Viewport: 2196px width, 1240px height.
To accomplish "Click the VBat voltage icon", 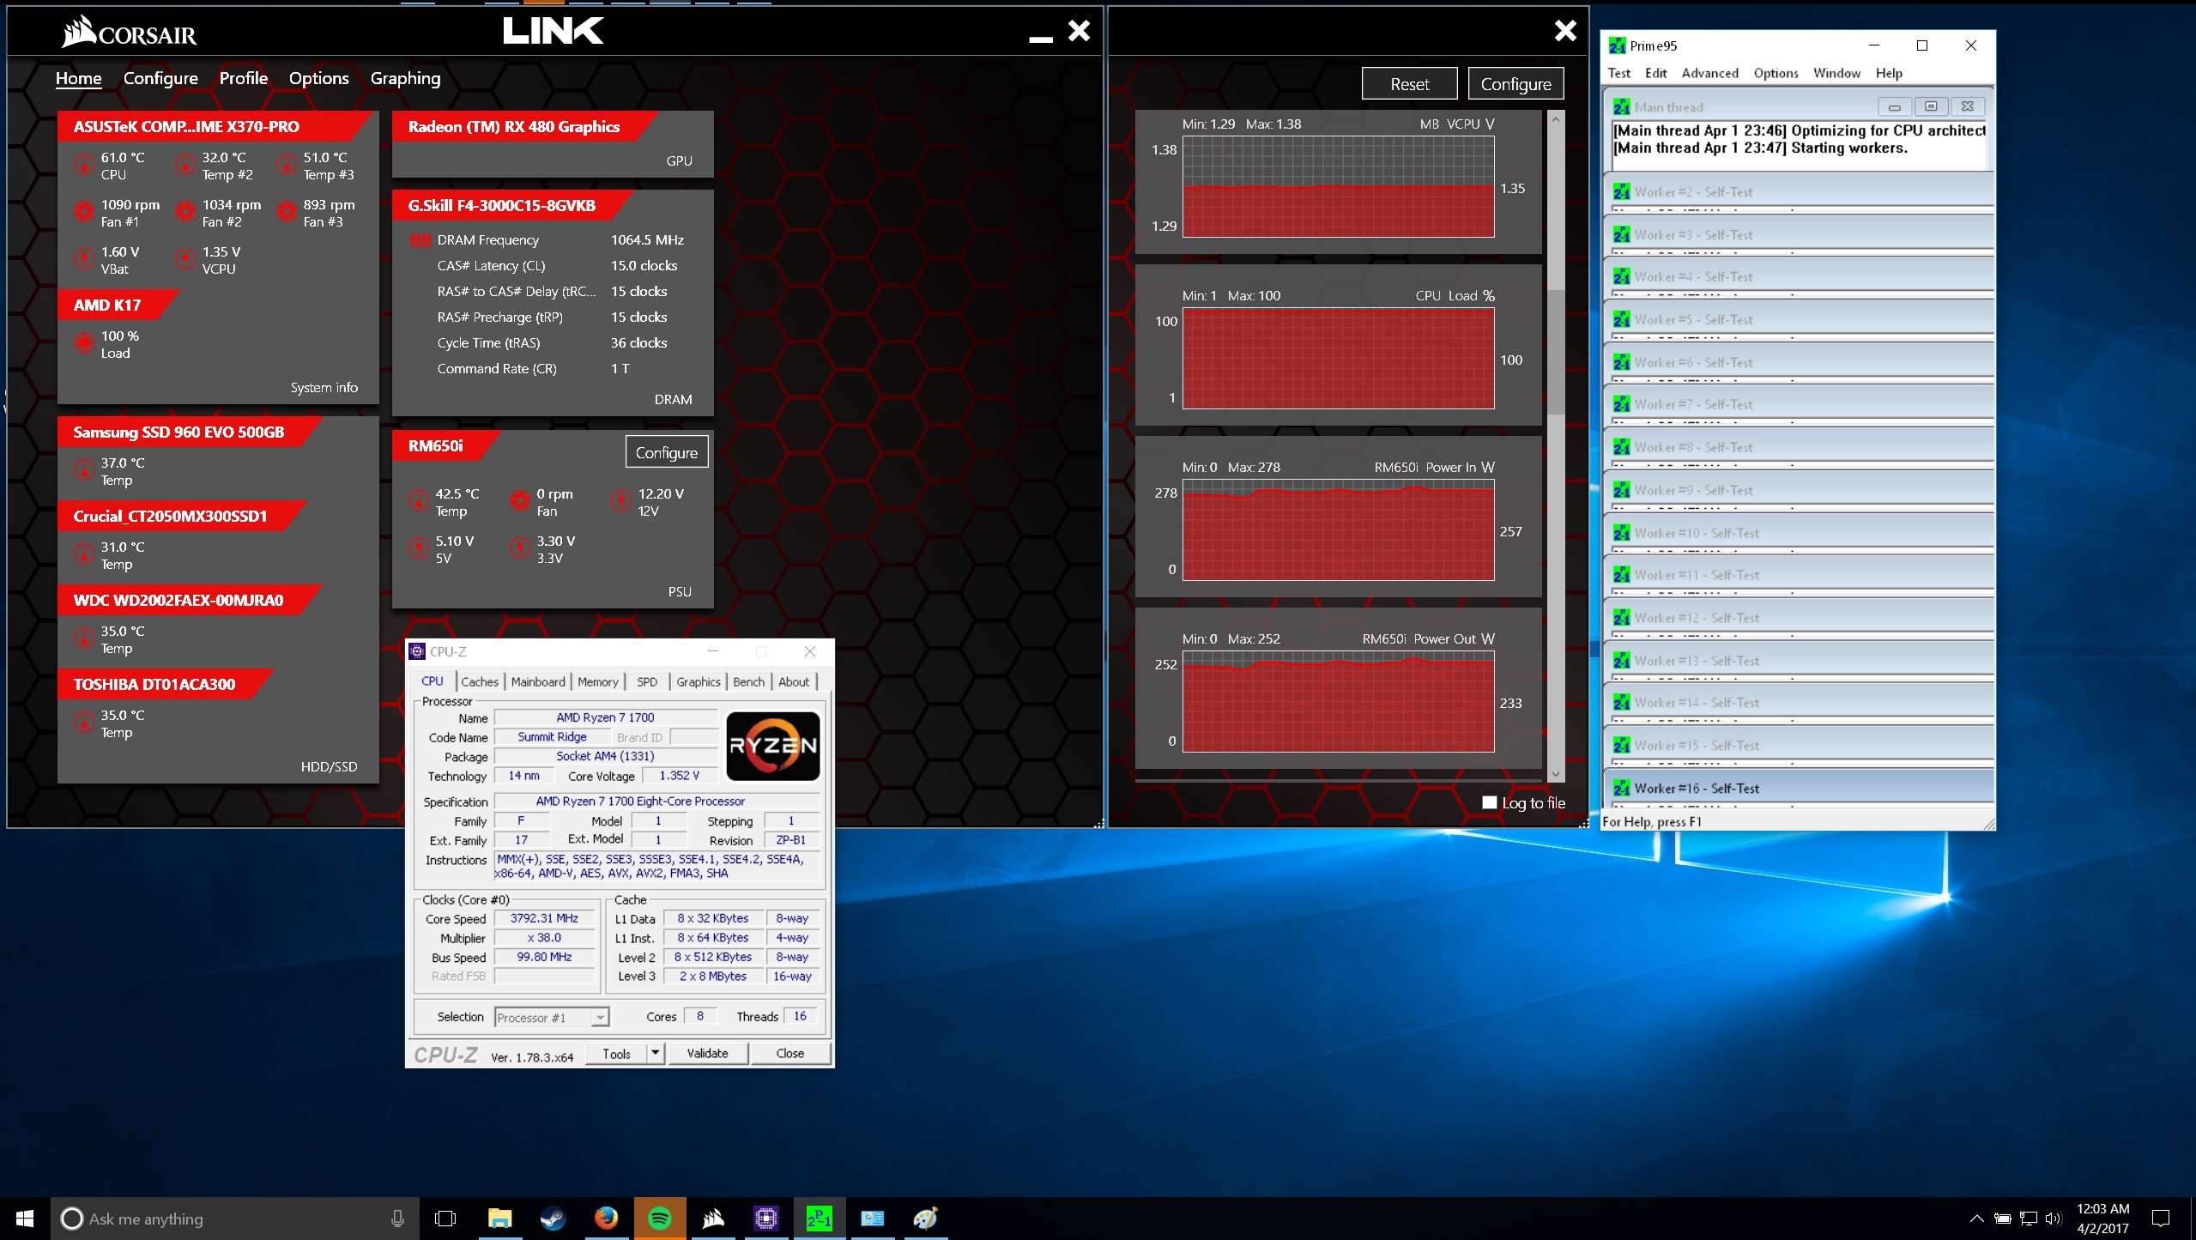I will pyautogui.click(x=84, y=259).
